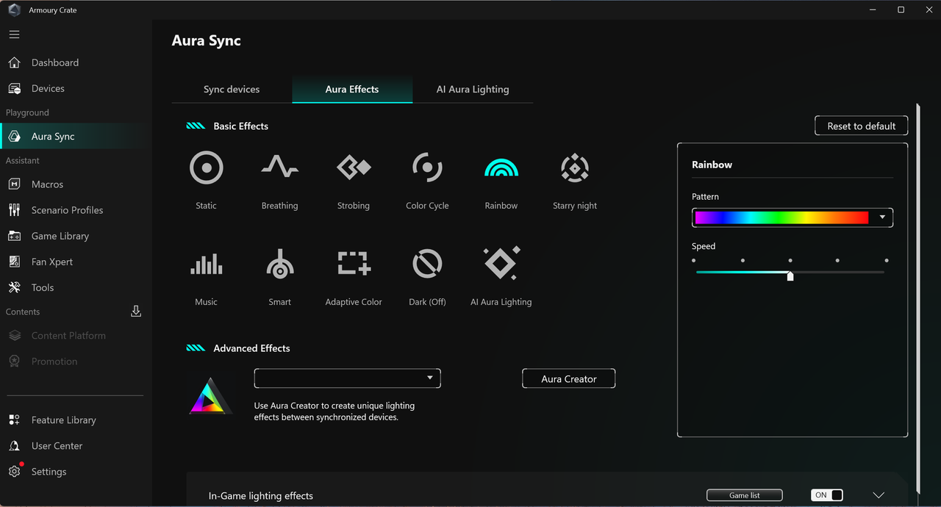
Task: Select the Breathing effect icon
Action: (279, 168)
